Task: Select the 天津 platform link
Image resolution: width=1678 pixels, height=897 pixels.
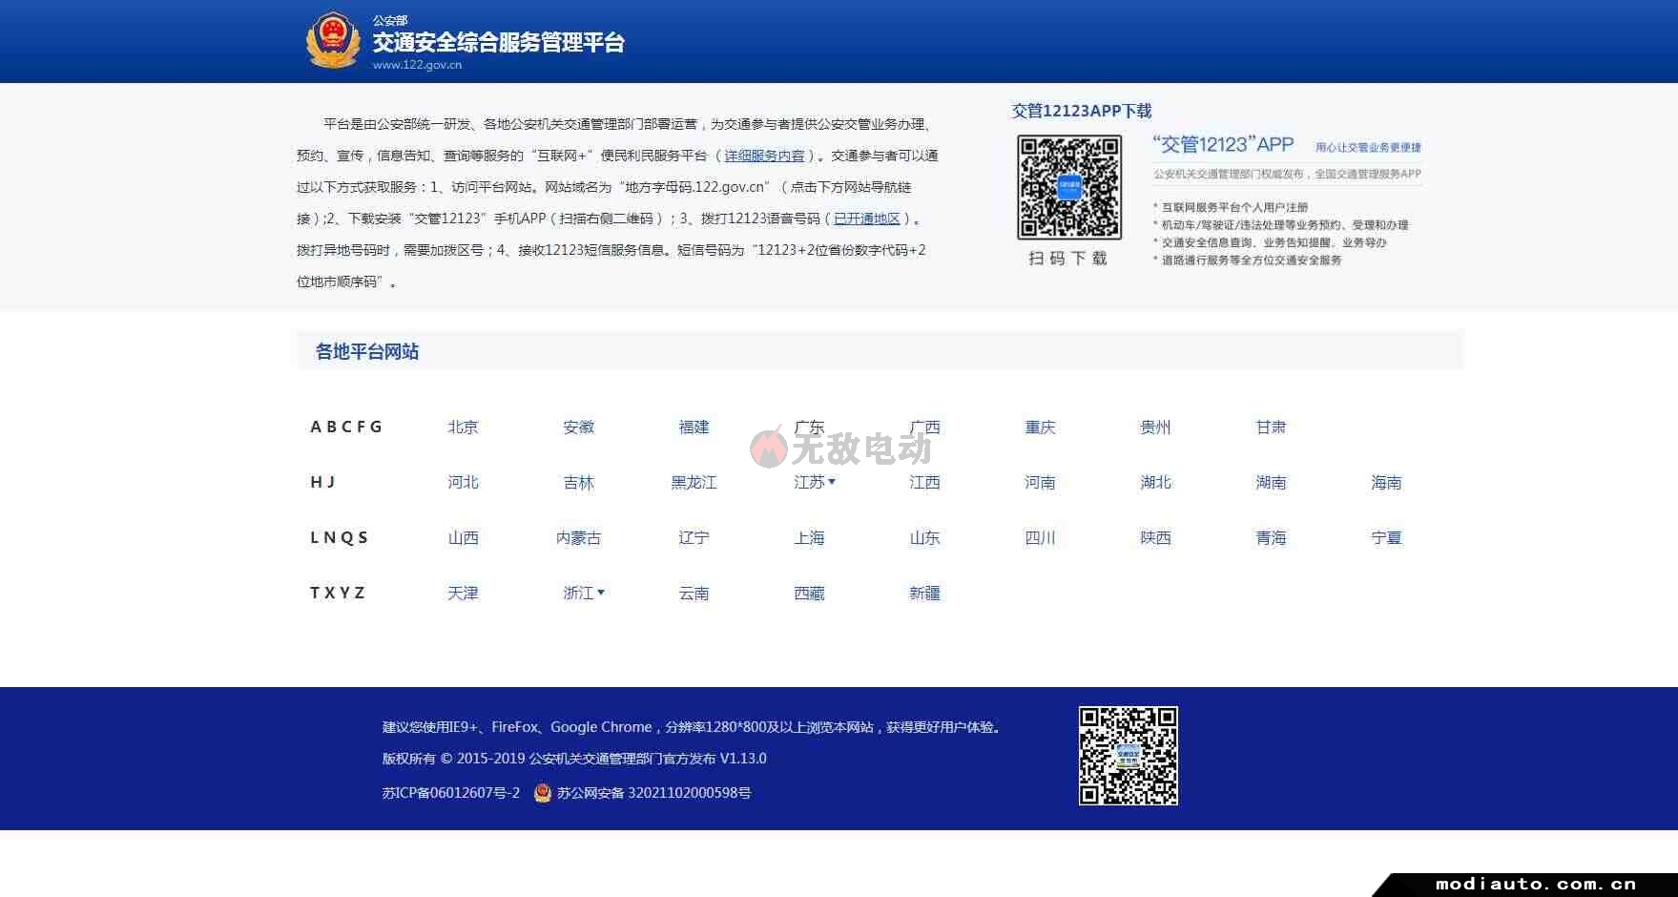Action: click(x=463, y=594)
